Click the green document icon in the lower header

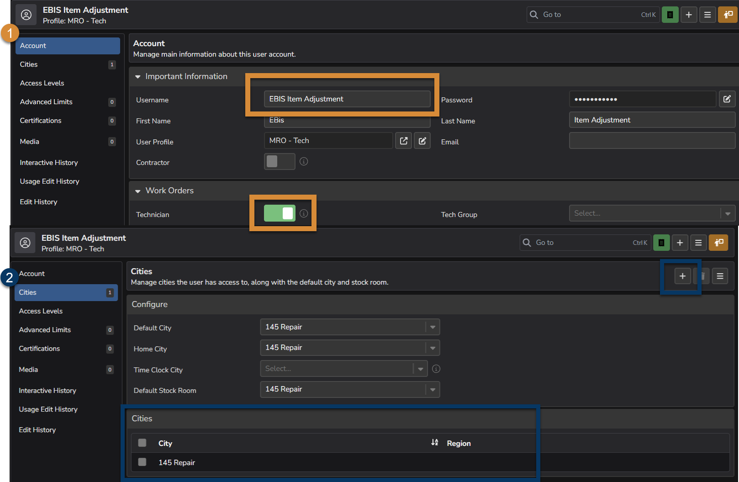pyautogui.click(x=661, y=243)
